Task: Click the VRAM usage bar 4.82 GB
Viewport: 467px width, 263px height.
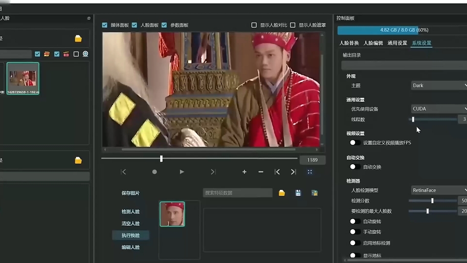Action: 402,30
